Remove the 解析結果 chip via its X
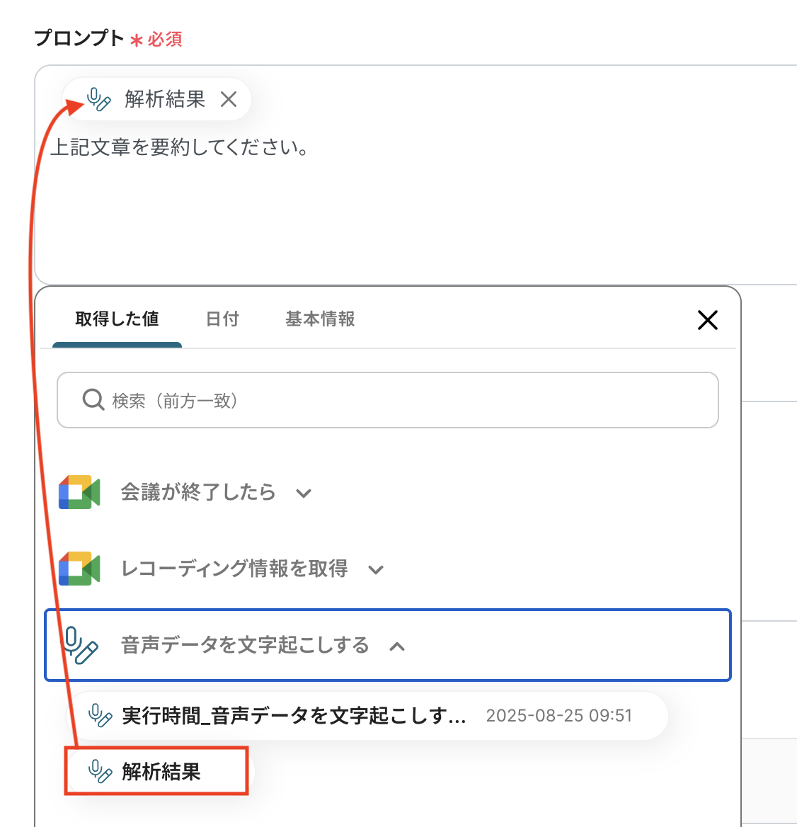The height and width of the screenshot is (827, 797). (x=228, y=99)
